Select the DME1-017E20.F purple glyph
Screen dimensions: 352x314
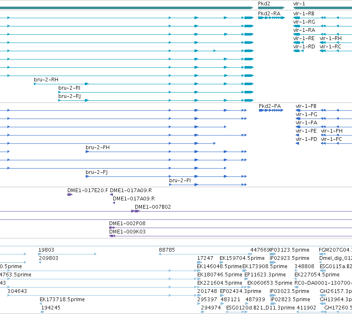pyautogui.click(x=70, y=195)
